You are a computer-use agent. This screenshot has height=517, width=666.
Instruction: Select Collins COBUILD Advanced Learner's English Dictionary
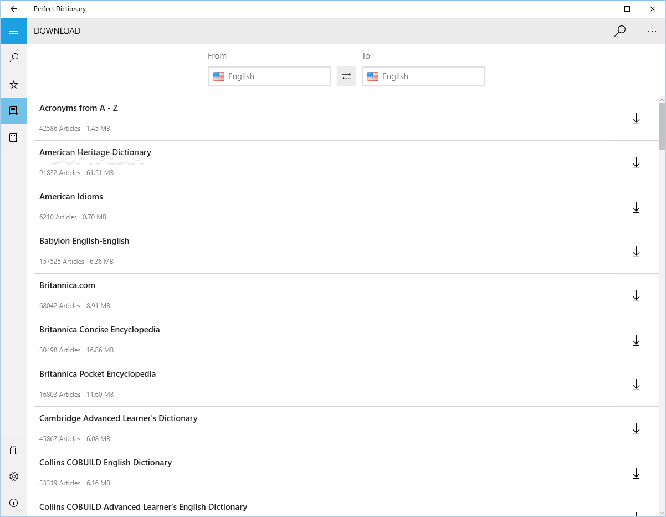coord(143,507)
